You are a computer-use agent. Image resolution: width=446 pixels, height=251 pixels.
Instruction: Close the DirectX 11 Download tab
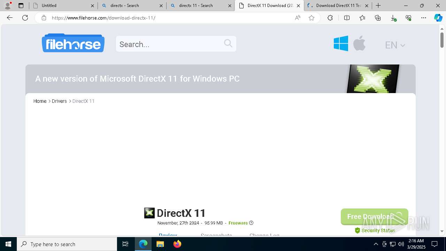(x=298, y=6)
